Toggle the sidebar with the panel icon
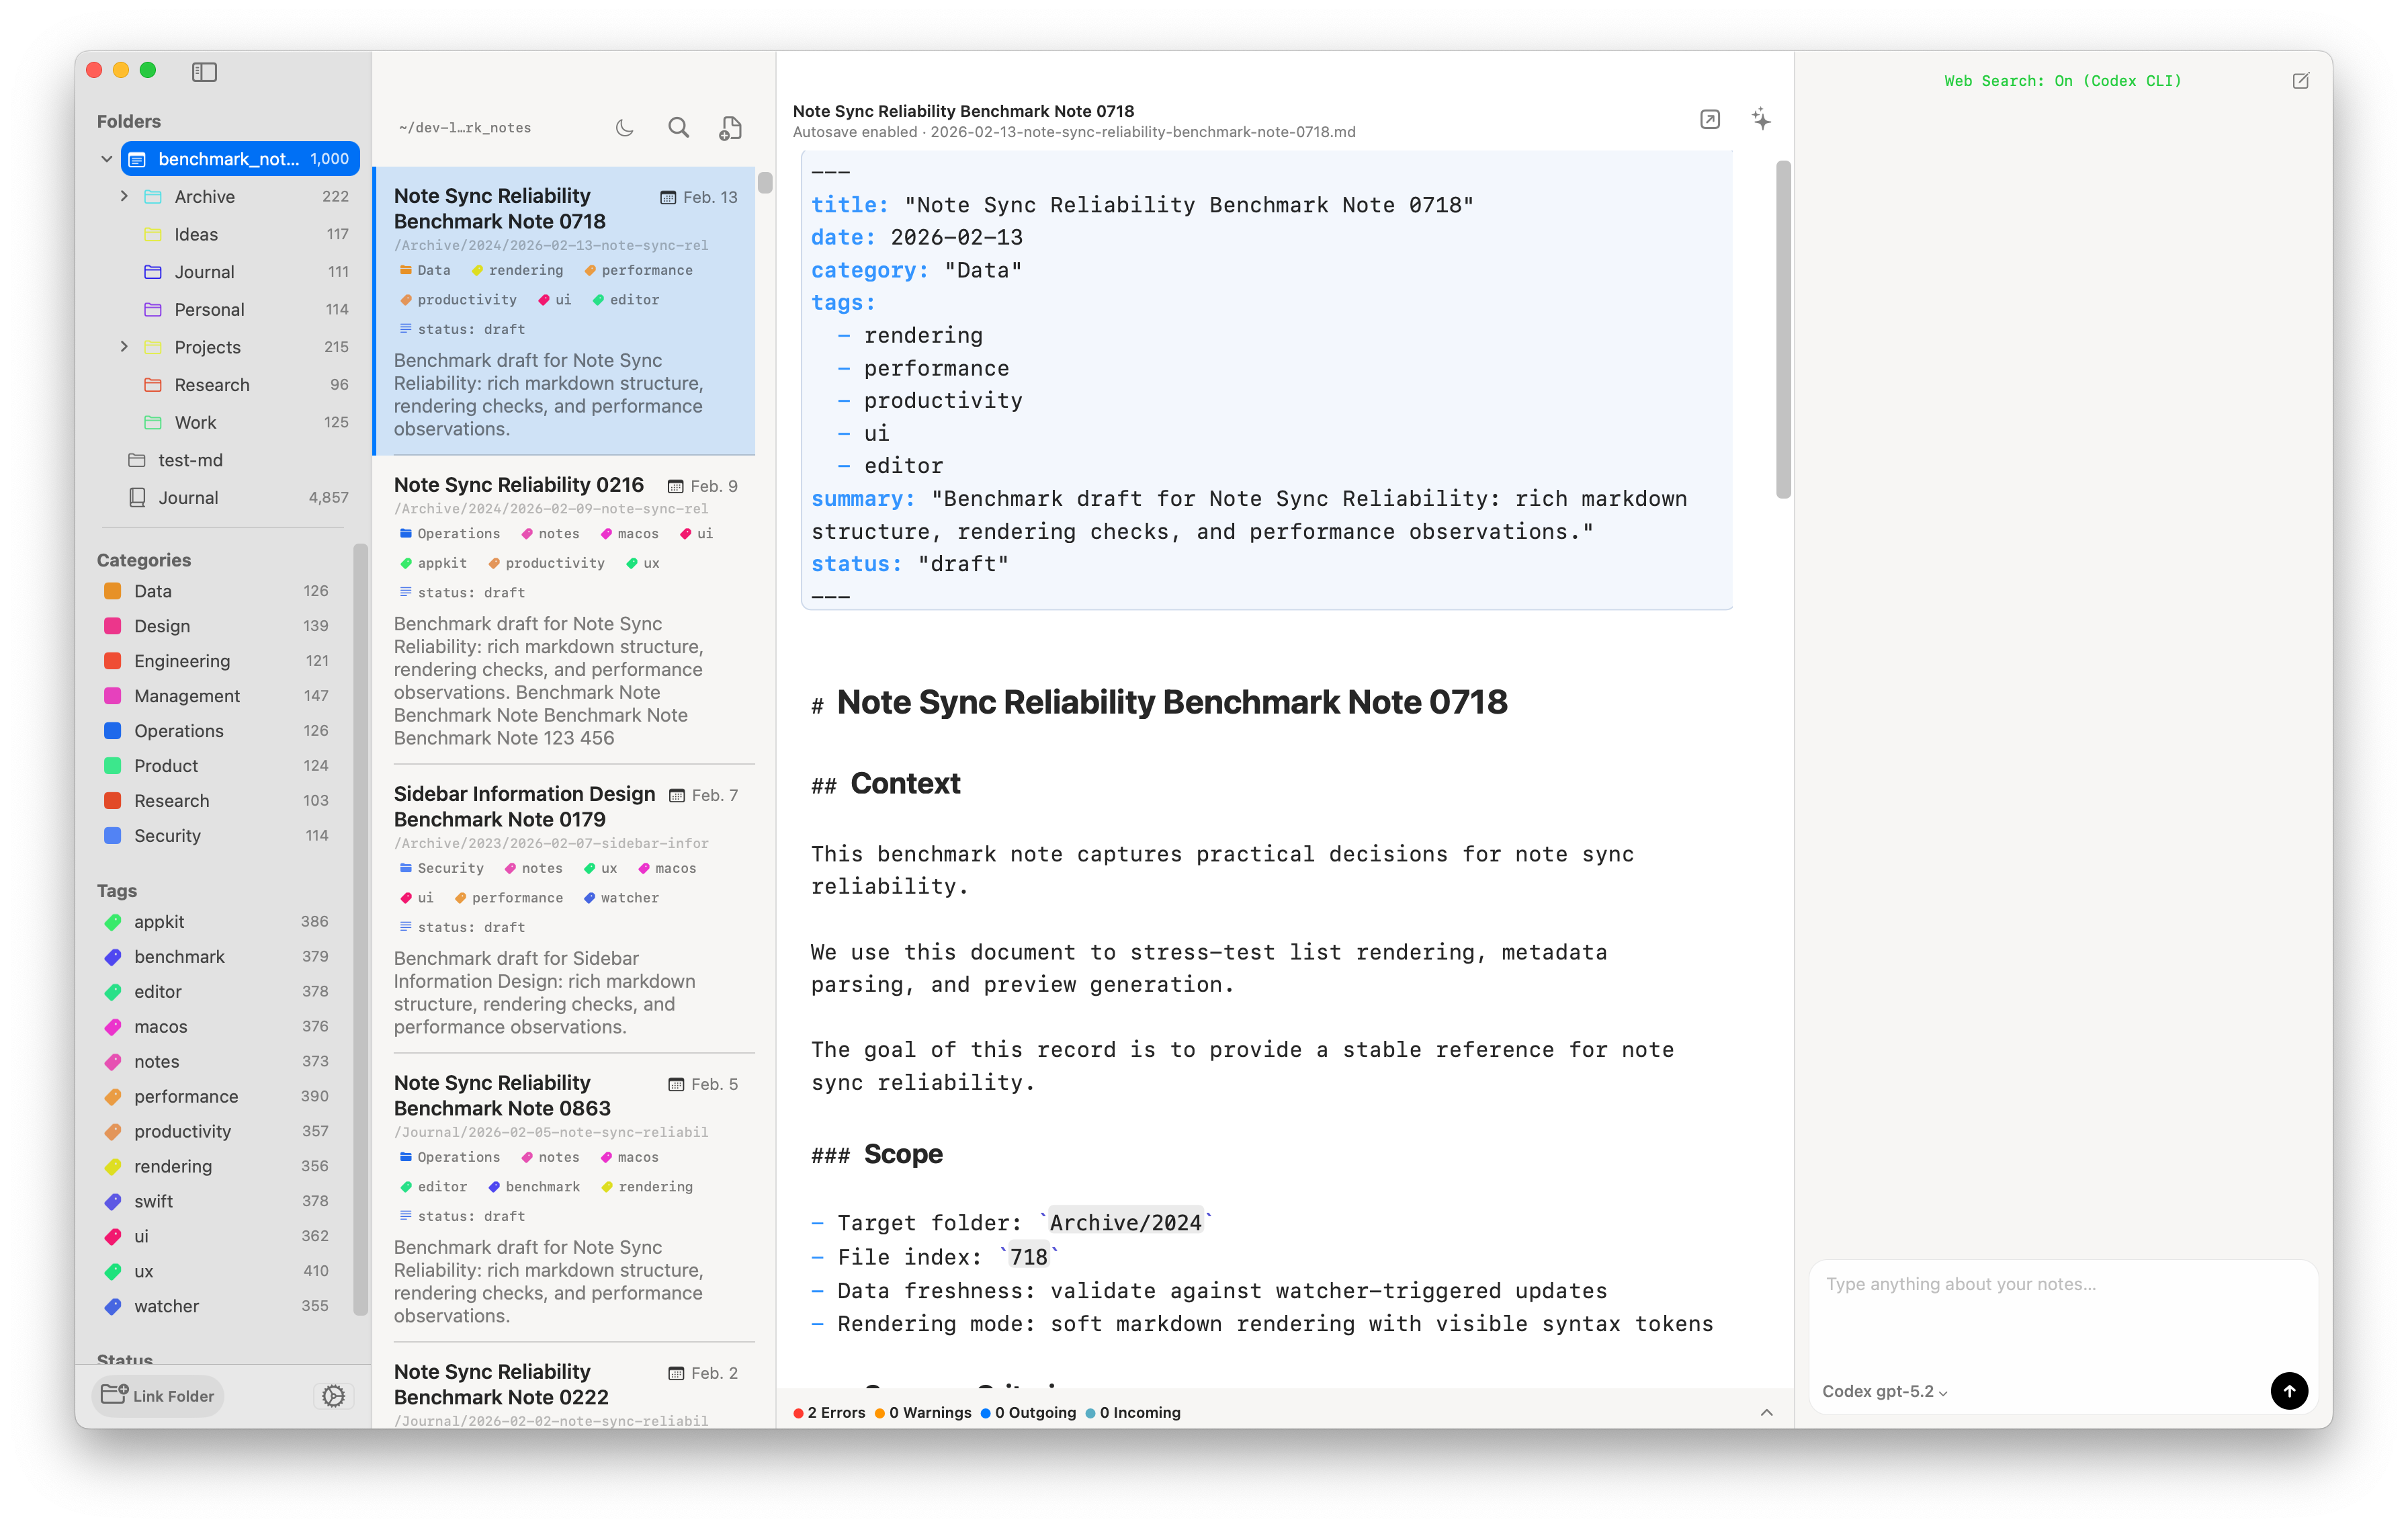This screenshot has height=1528, width=2408. point(204,72)
